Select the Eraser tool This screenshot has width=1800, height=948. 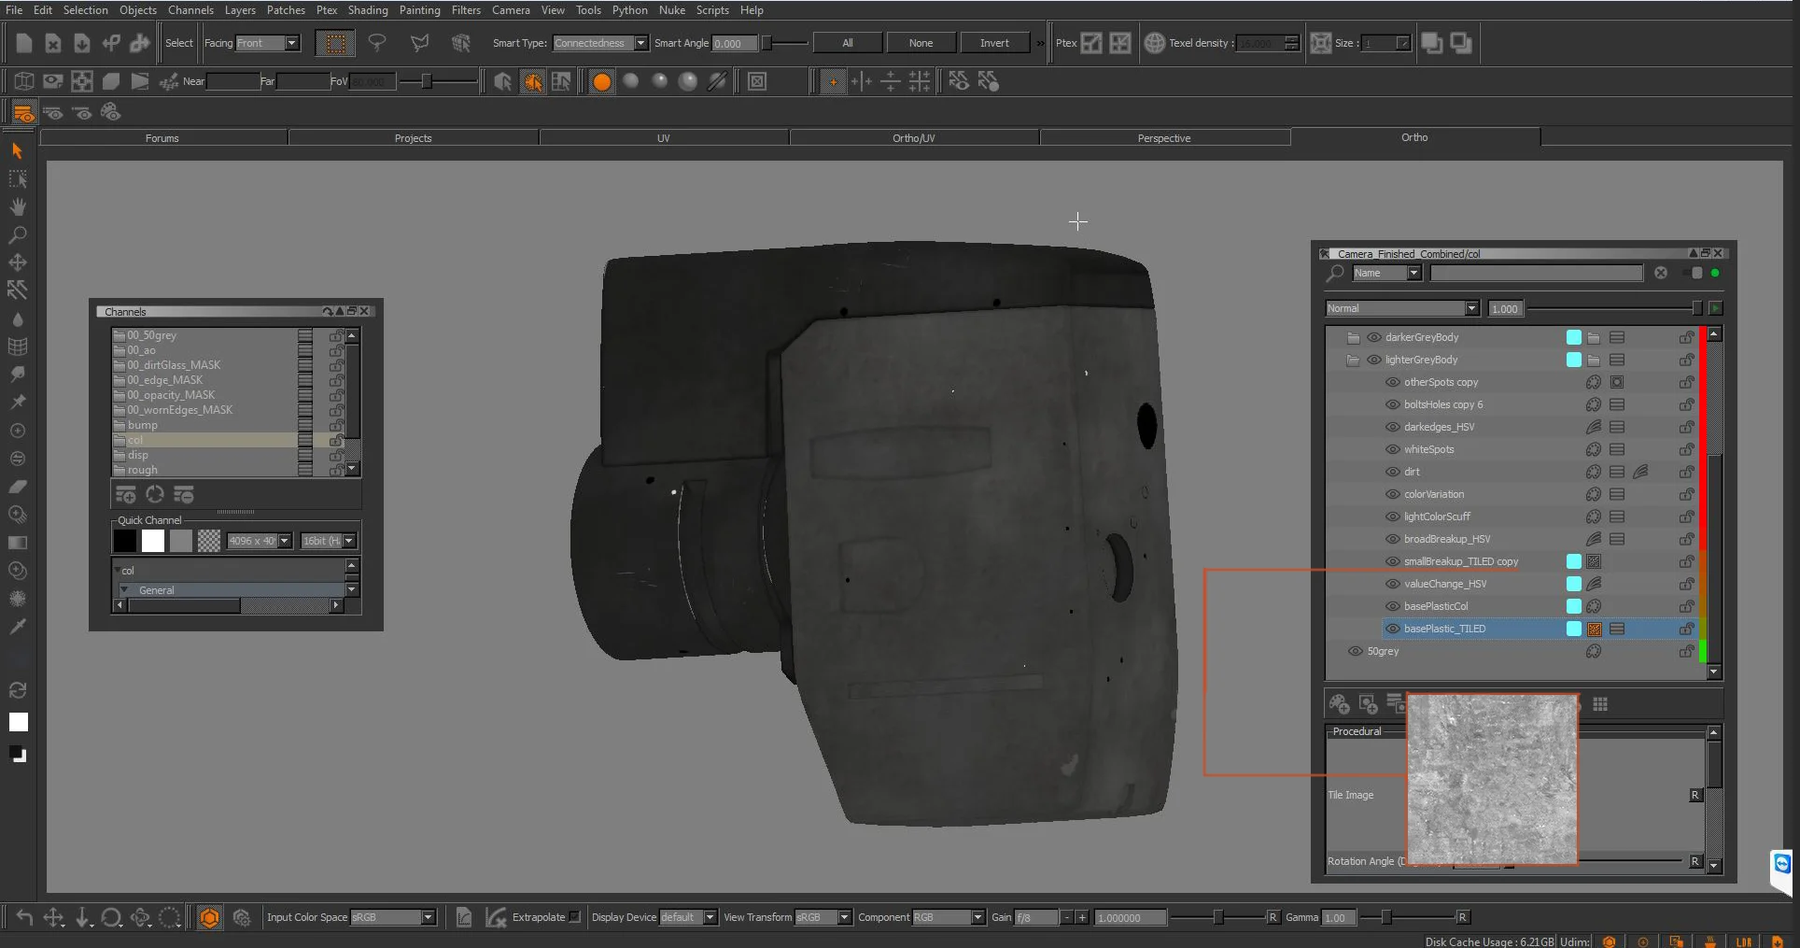(18, 487)
